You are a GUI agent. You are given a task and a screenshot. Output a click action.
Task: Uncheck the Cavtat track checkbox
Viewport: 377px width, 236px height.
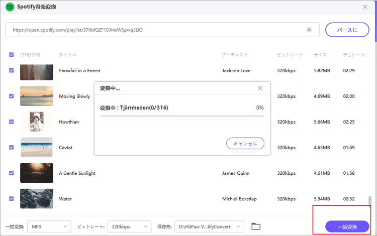pos(11,147)
